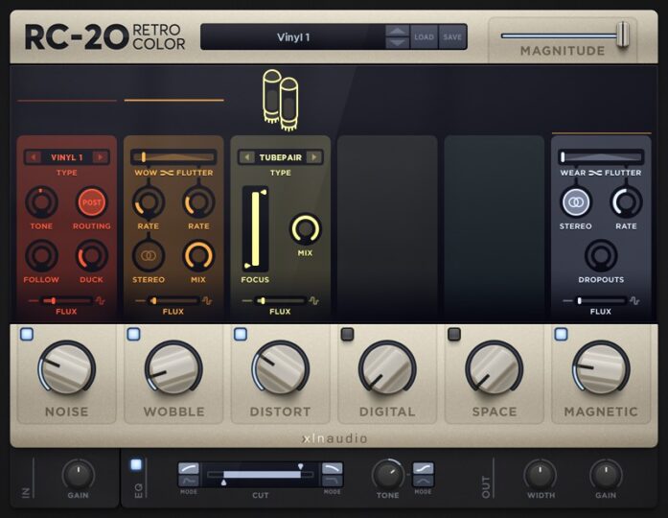Image resolution: width=668 pixels, height=518 pixels.
Task: Toggle the Magnetic Stereo button
Action: 576,202
